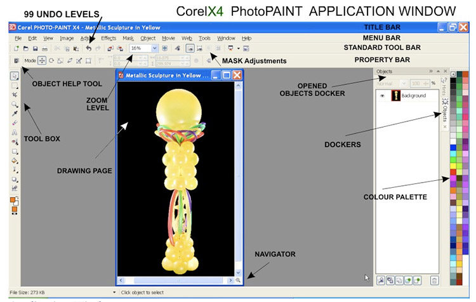Delete object using trash icon in Objects docker
Viewport: 476px width, 302px height.
point(434,280)
